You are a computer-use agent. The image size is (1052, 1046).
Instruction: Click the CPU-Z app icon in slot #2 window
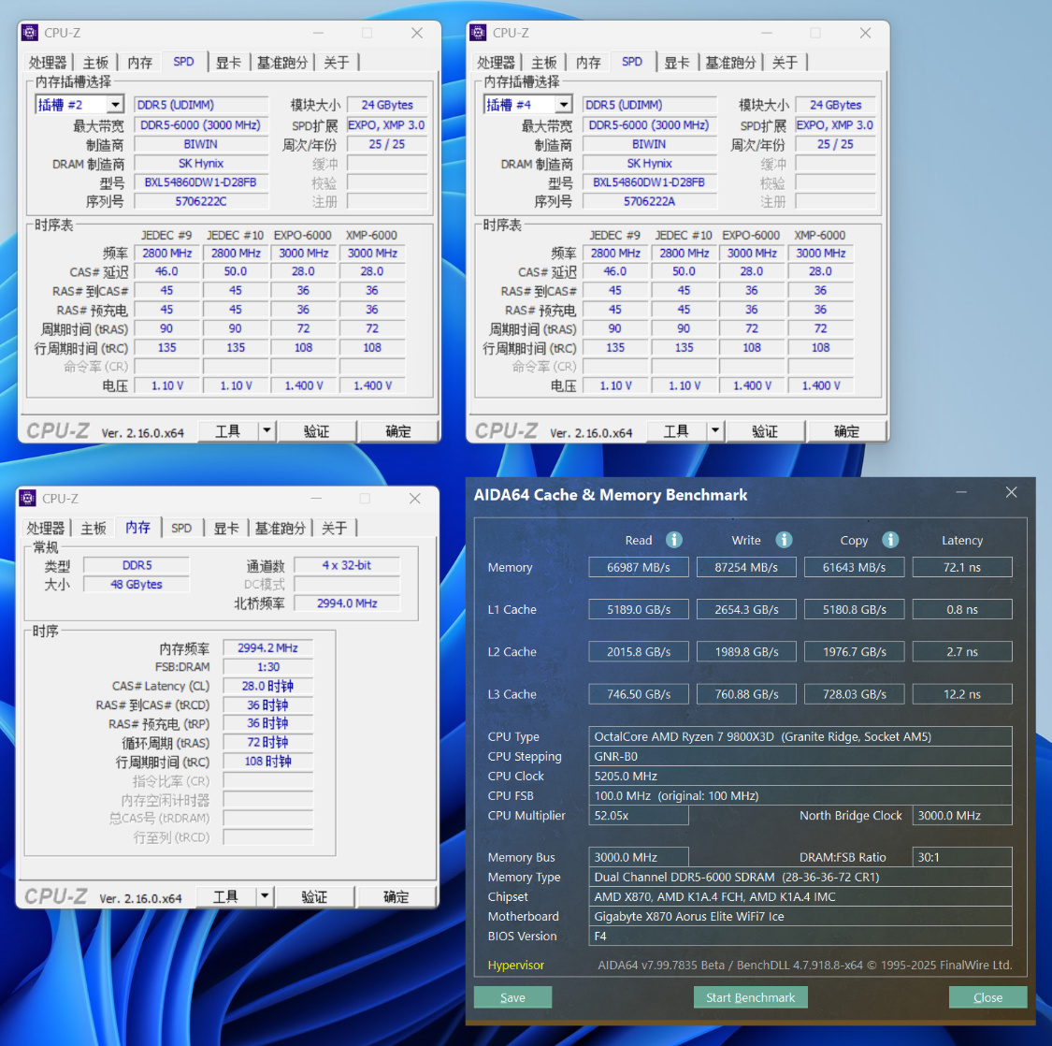click(30, 32)
